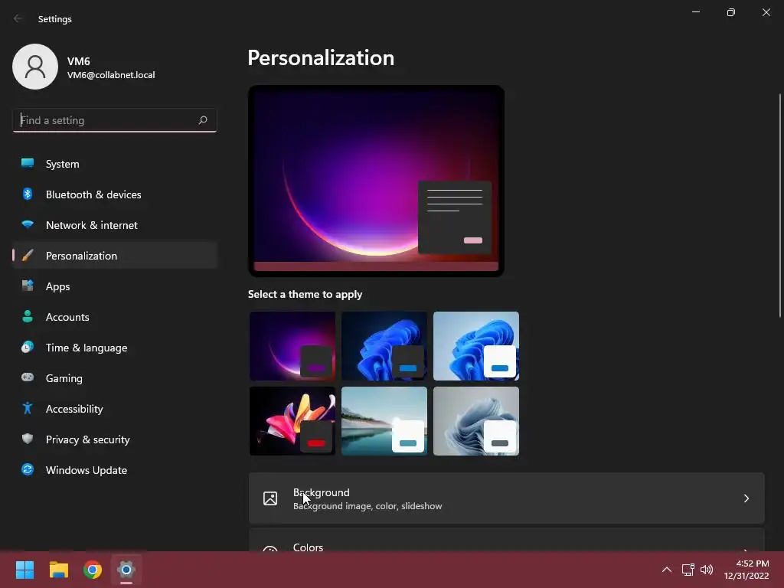Viewport: 784px width, 588px height.
Task: Click the Bluetooth icon in sidebar
Action: click(x=28, y=194)
